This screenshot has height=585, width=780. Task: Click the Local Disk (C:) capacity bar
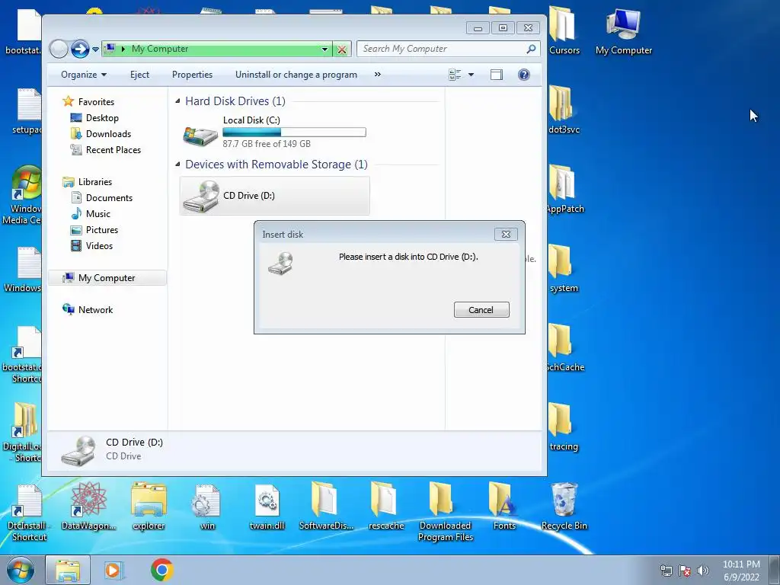tap(294, 132)
